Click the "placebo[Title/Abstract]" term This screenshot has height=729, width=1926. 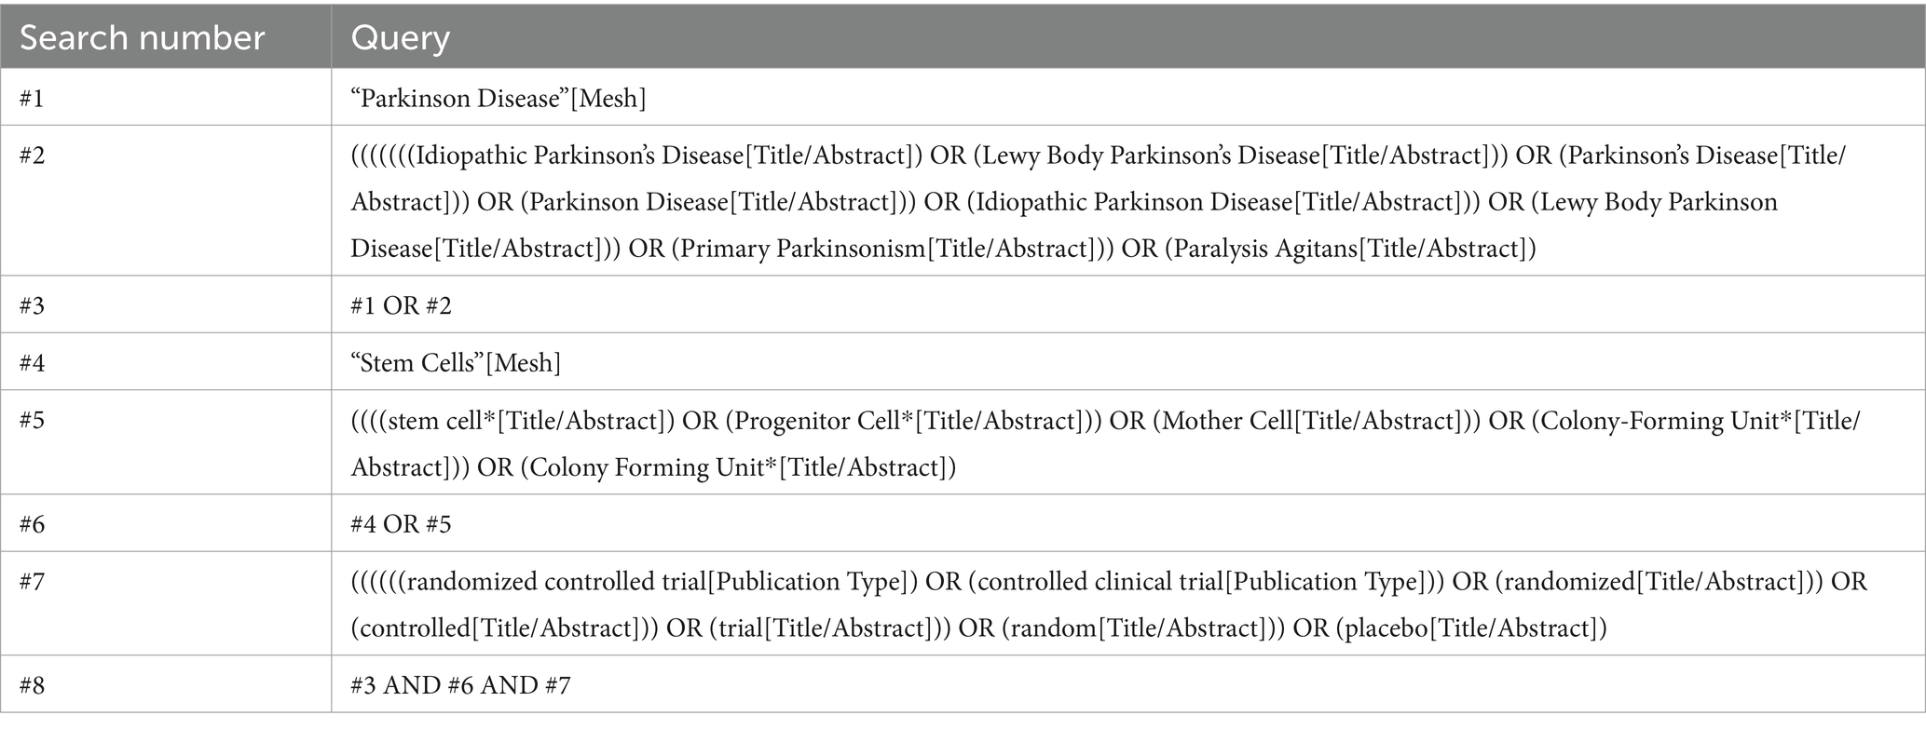1471,628
